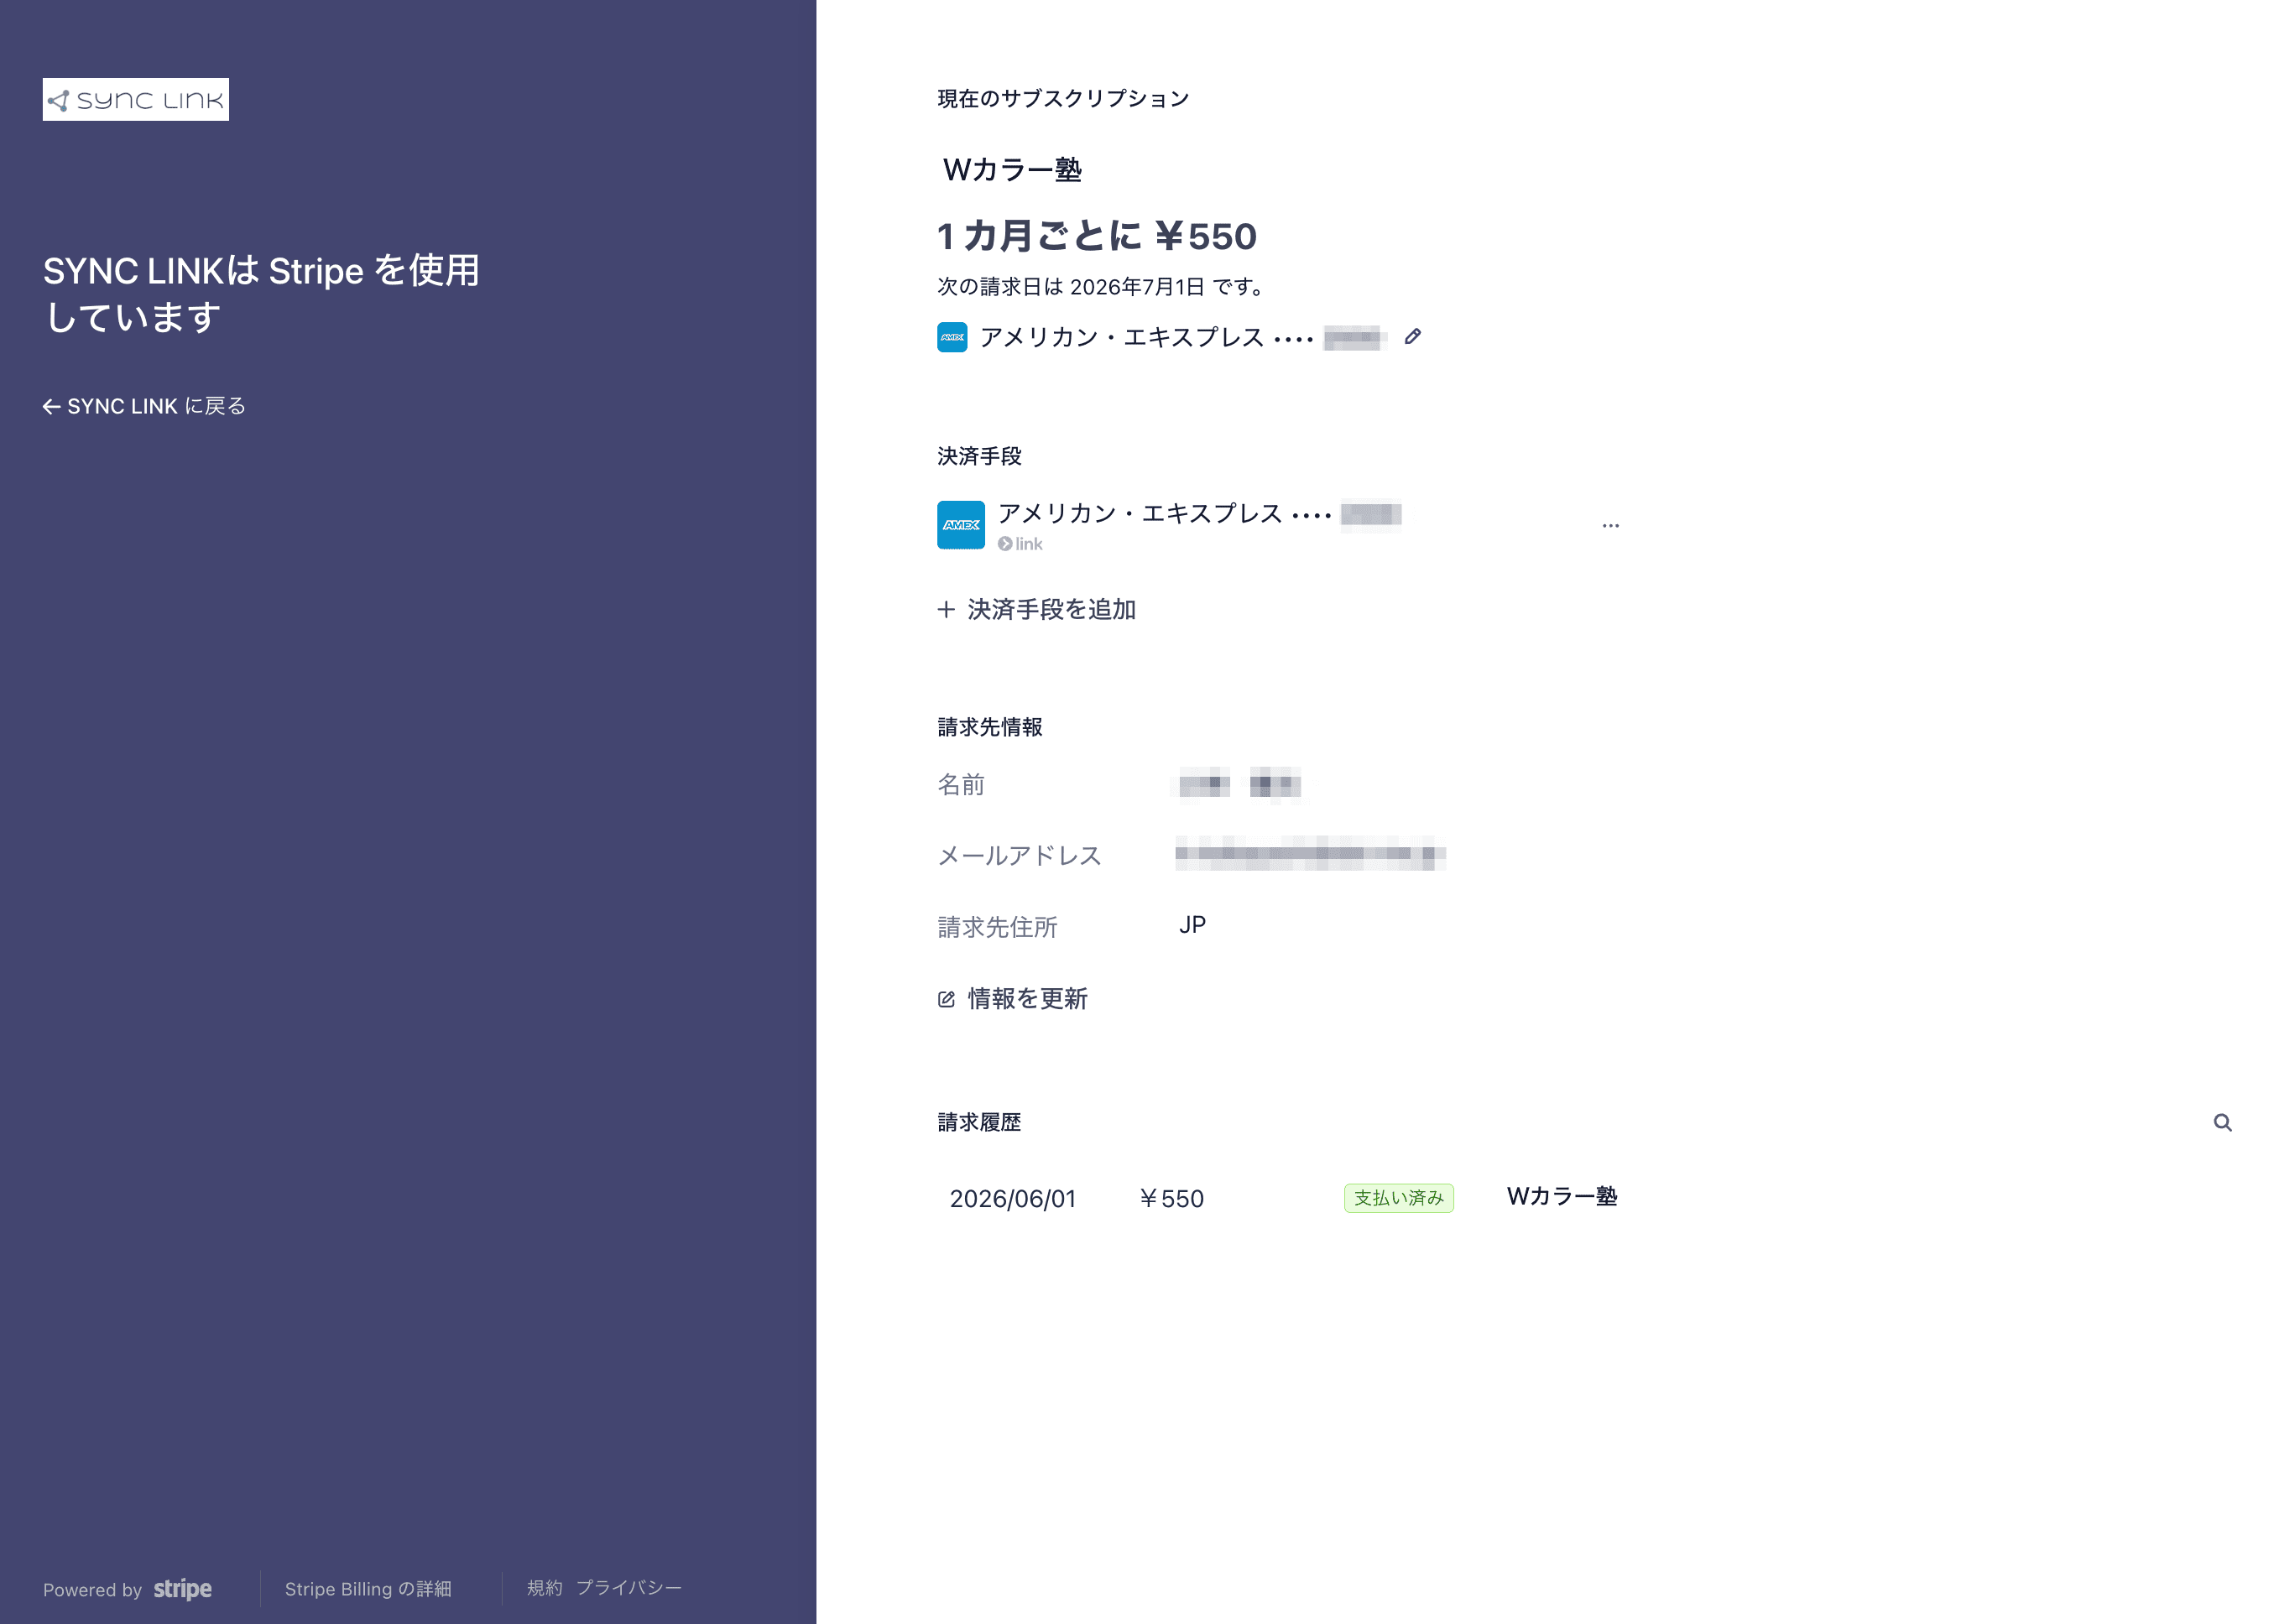
Task: Click the small Amex icon under subscription
Action: point(952,337)
